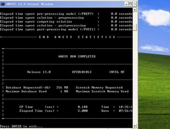Click 'Press ENTER to exit...' prompt
Screen dimensions: 170x129
21,126
